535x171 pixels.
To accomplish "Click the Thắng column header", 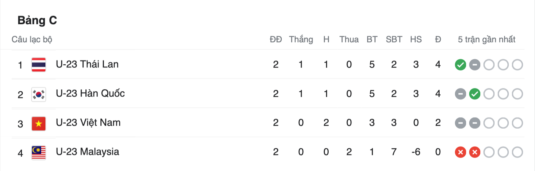I will [x=301, y=39].
